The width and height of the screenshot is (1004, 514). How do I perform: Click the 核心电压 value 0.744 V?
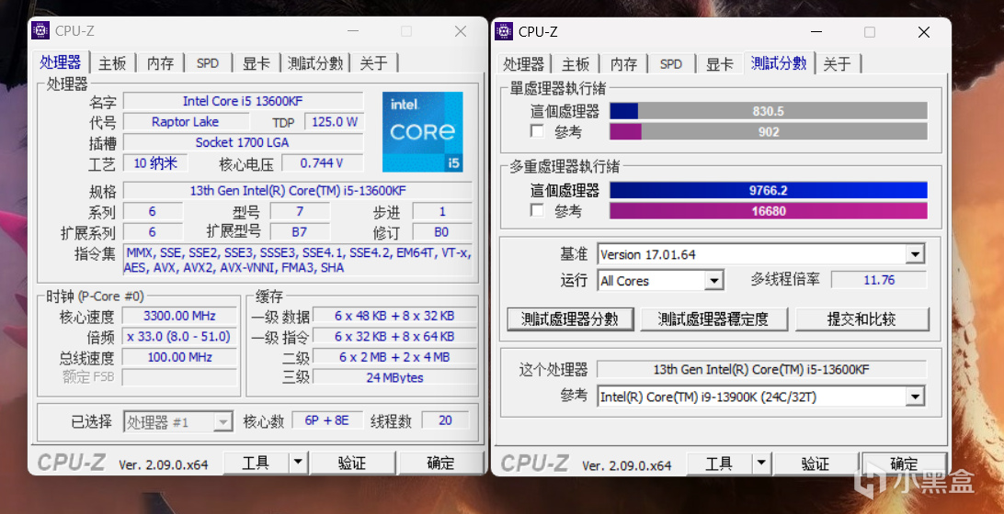coord(322,163)
